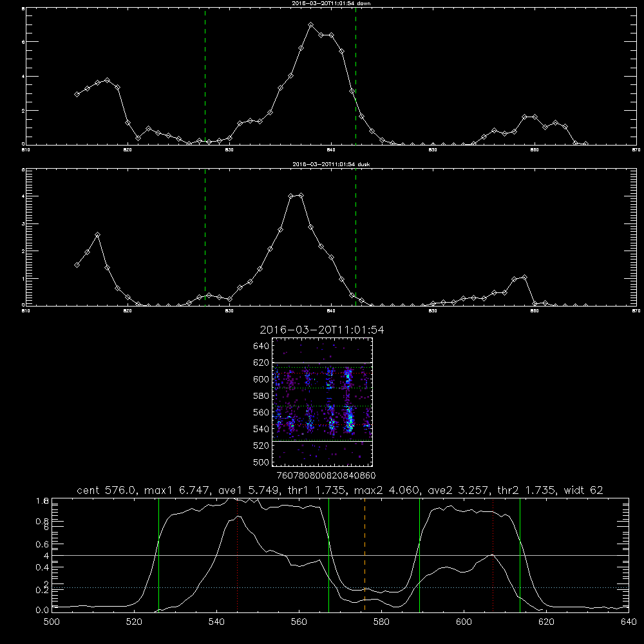Click the '2016-03-20T11:01:54 dawn' plot title
This screenshot has height=644, width=644.
click(331, 3)
